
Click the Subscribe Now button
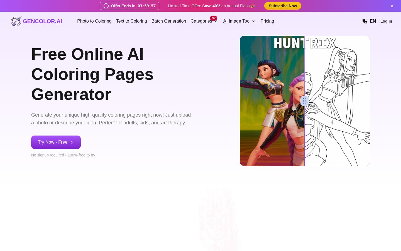283,6
